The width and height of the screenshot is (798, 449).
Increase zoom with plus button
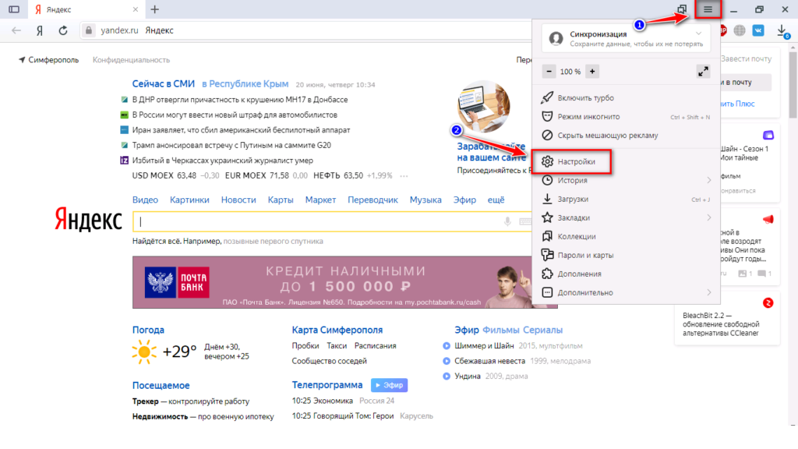(x=592, y=71)
